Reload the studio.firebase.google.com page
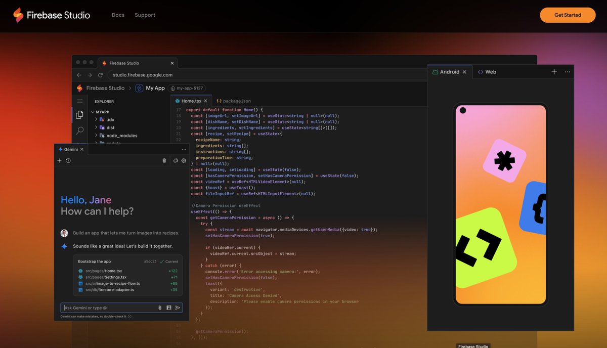The width and height of the screenshot is (607, 348). (100, 75)
